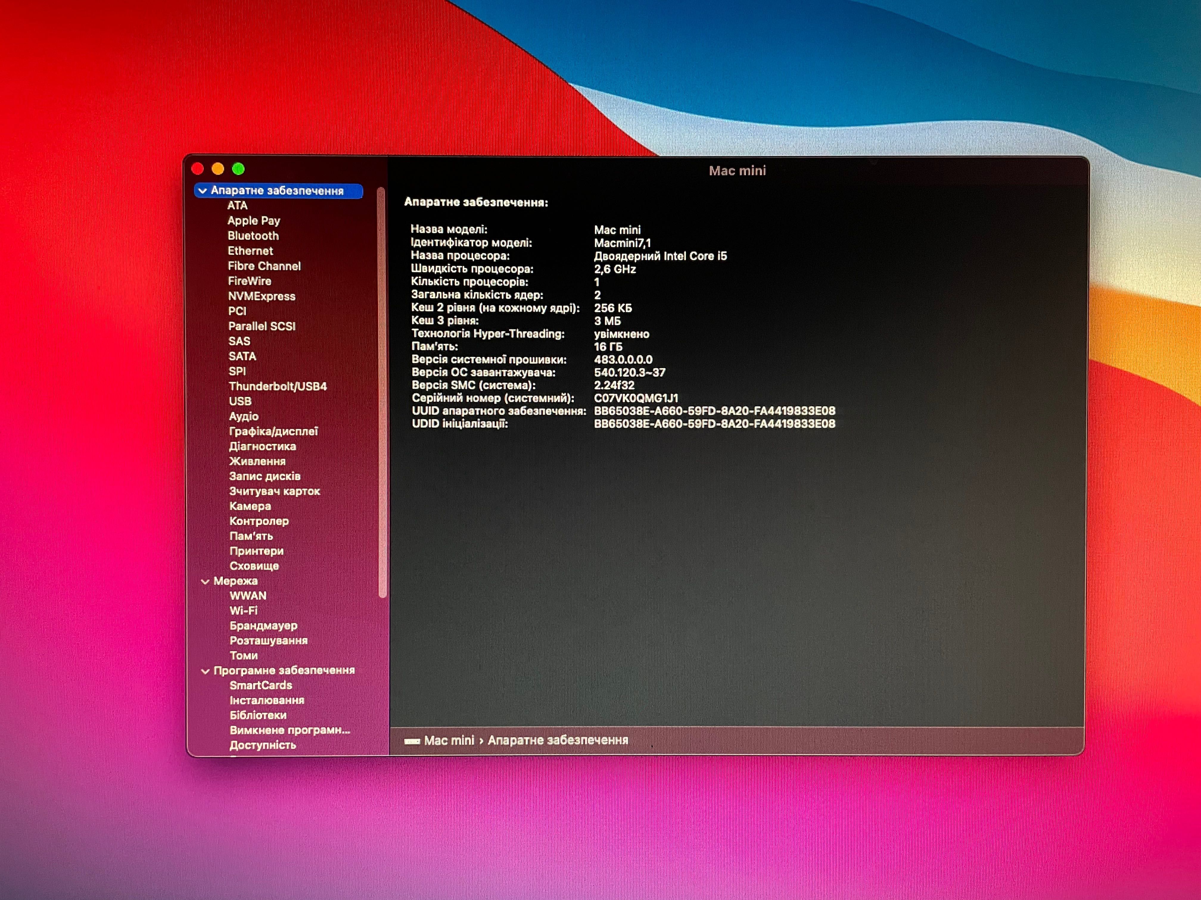The width and height of the screenshot is (1201, 900).
Task: Click the UUID апаратного забезпечення value
Action: (715, 411)
